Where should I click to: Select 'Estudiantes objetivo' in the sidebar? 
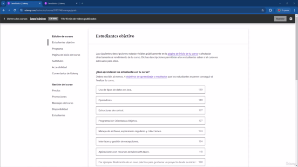coord(63,42)
